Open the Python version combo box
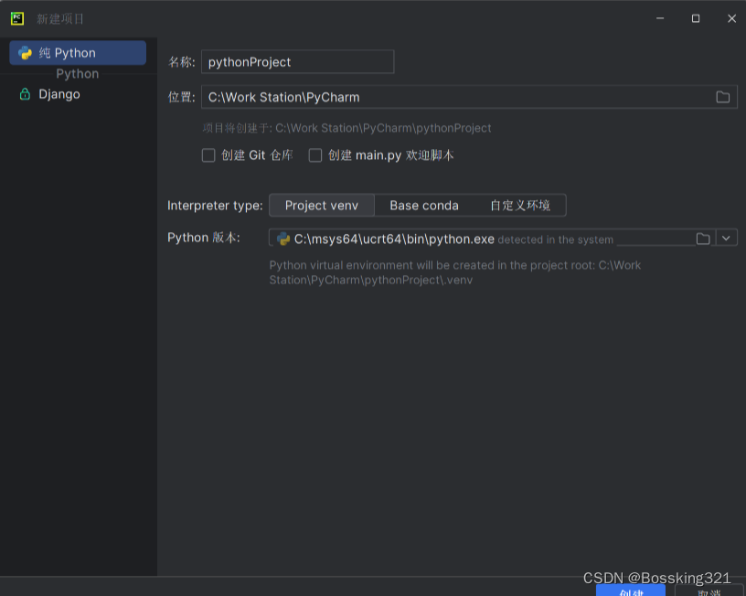The height and width of the screenshot is (596, 746). [503, 238]
